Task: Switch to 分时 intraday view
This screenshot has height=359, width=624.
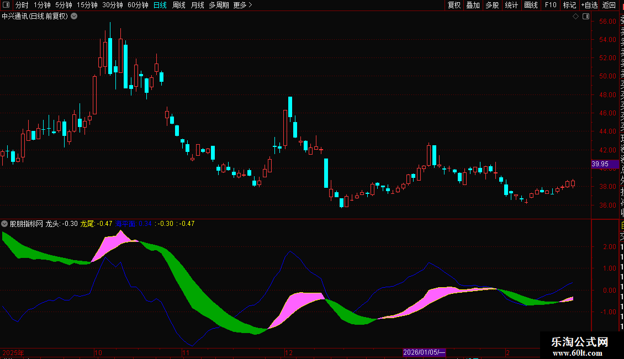Action: 22,5
